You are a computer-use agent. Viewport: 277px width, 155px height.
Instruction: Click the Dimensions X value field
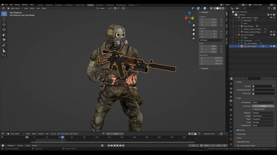[211, 58]
